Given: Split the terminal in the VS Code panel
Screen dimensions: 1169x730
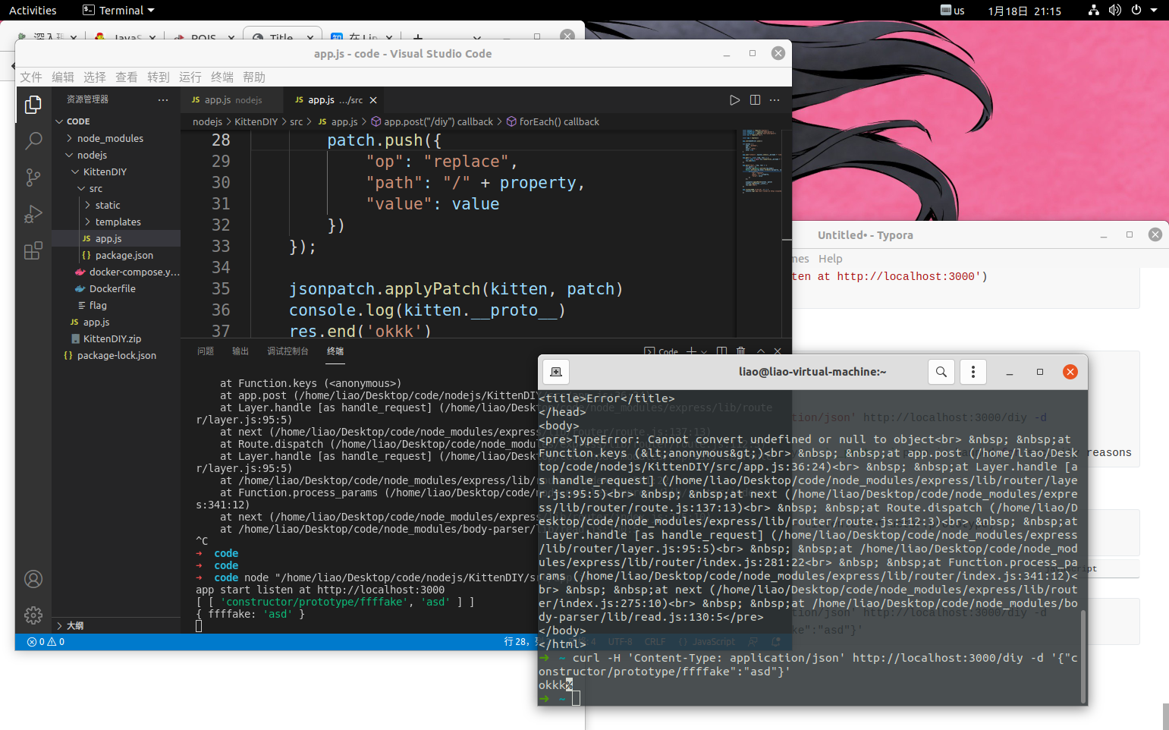Looking at the screenshot, I should tap(721, 351).
